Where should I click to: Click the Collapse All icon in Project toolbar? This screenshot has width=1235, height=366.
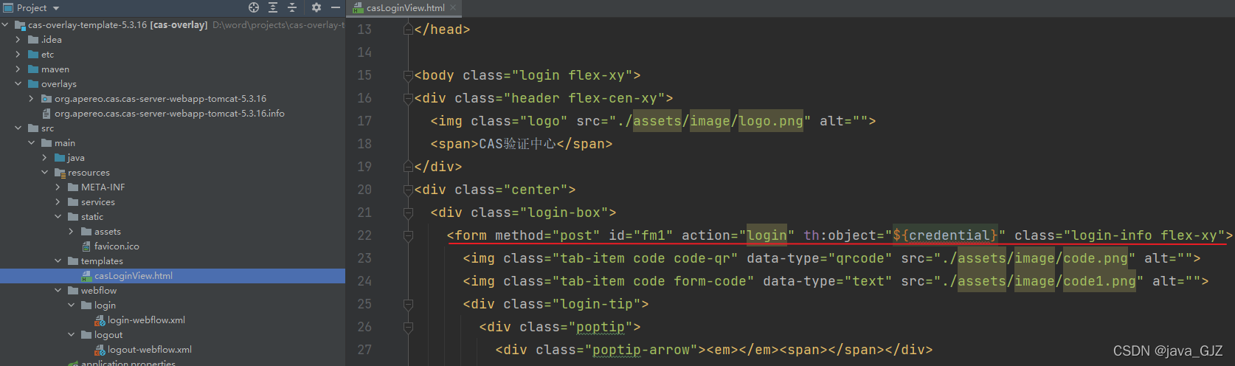292,7
